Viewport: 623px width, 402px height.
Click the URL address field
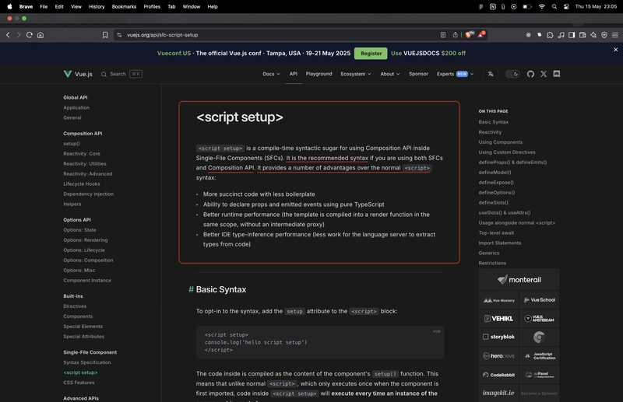pyautogui.click(x=278, y=35)
